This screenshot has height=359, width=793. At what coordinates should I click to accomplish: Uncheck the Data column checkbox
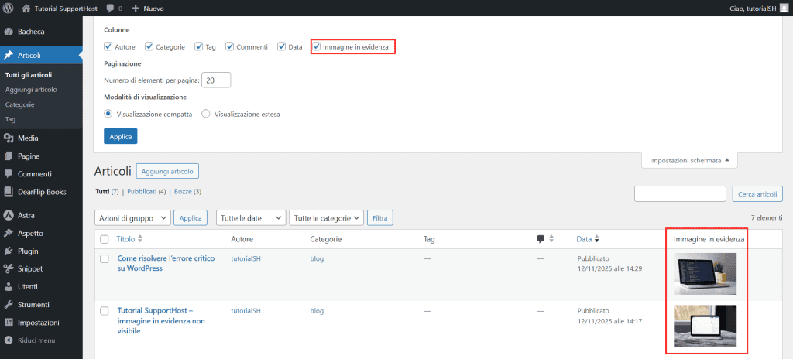pyautogui.click(x=282, y=46)
